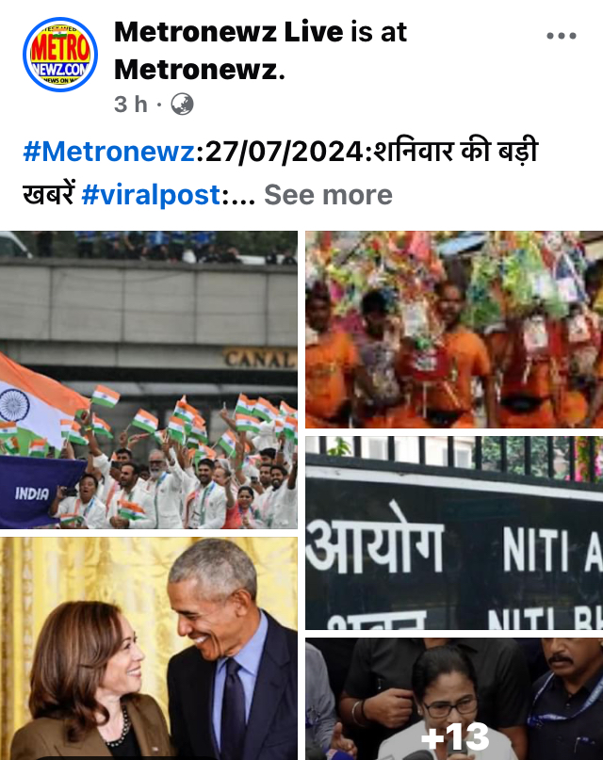603x760 pixels.
Task: Tap the INDIA banner in photo
Action: pos(32,493)
